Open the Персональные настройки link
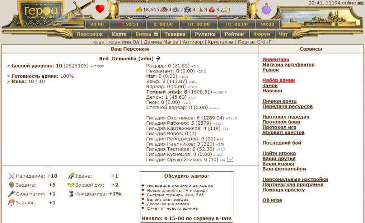Image resolution: width=365 pixels, height=223 pixels. 295,179
